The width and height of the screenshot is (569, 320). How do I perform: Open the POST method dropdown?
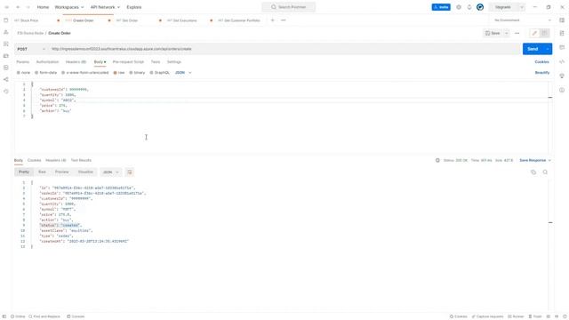coord(31,49)
